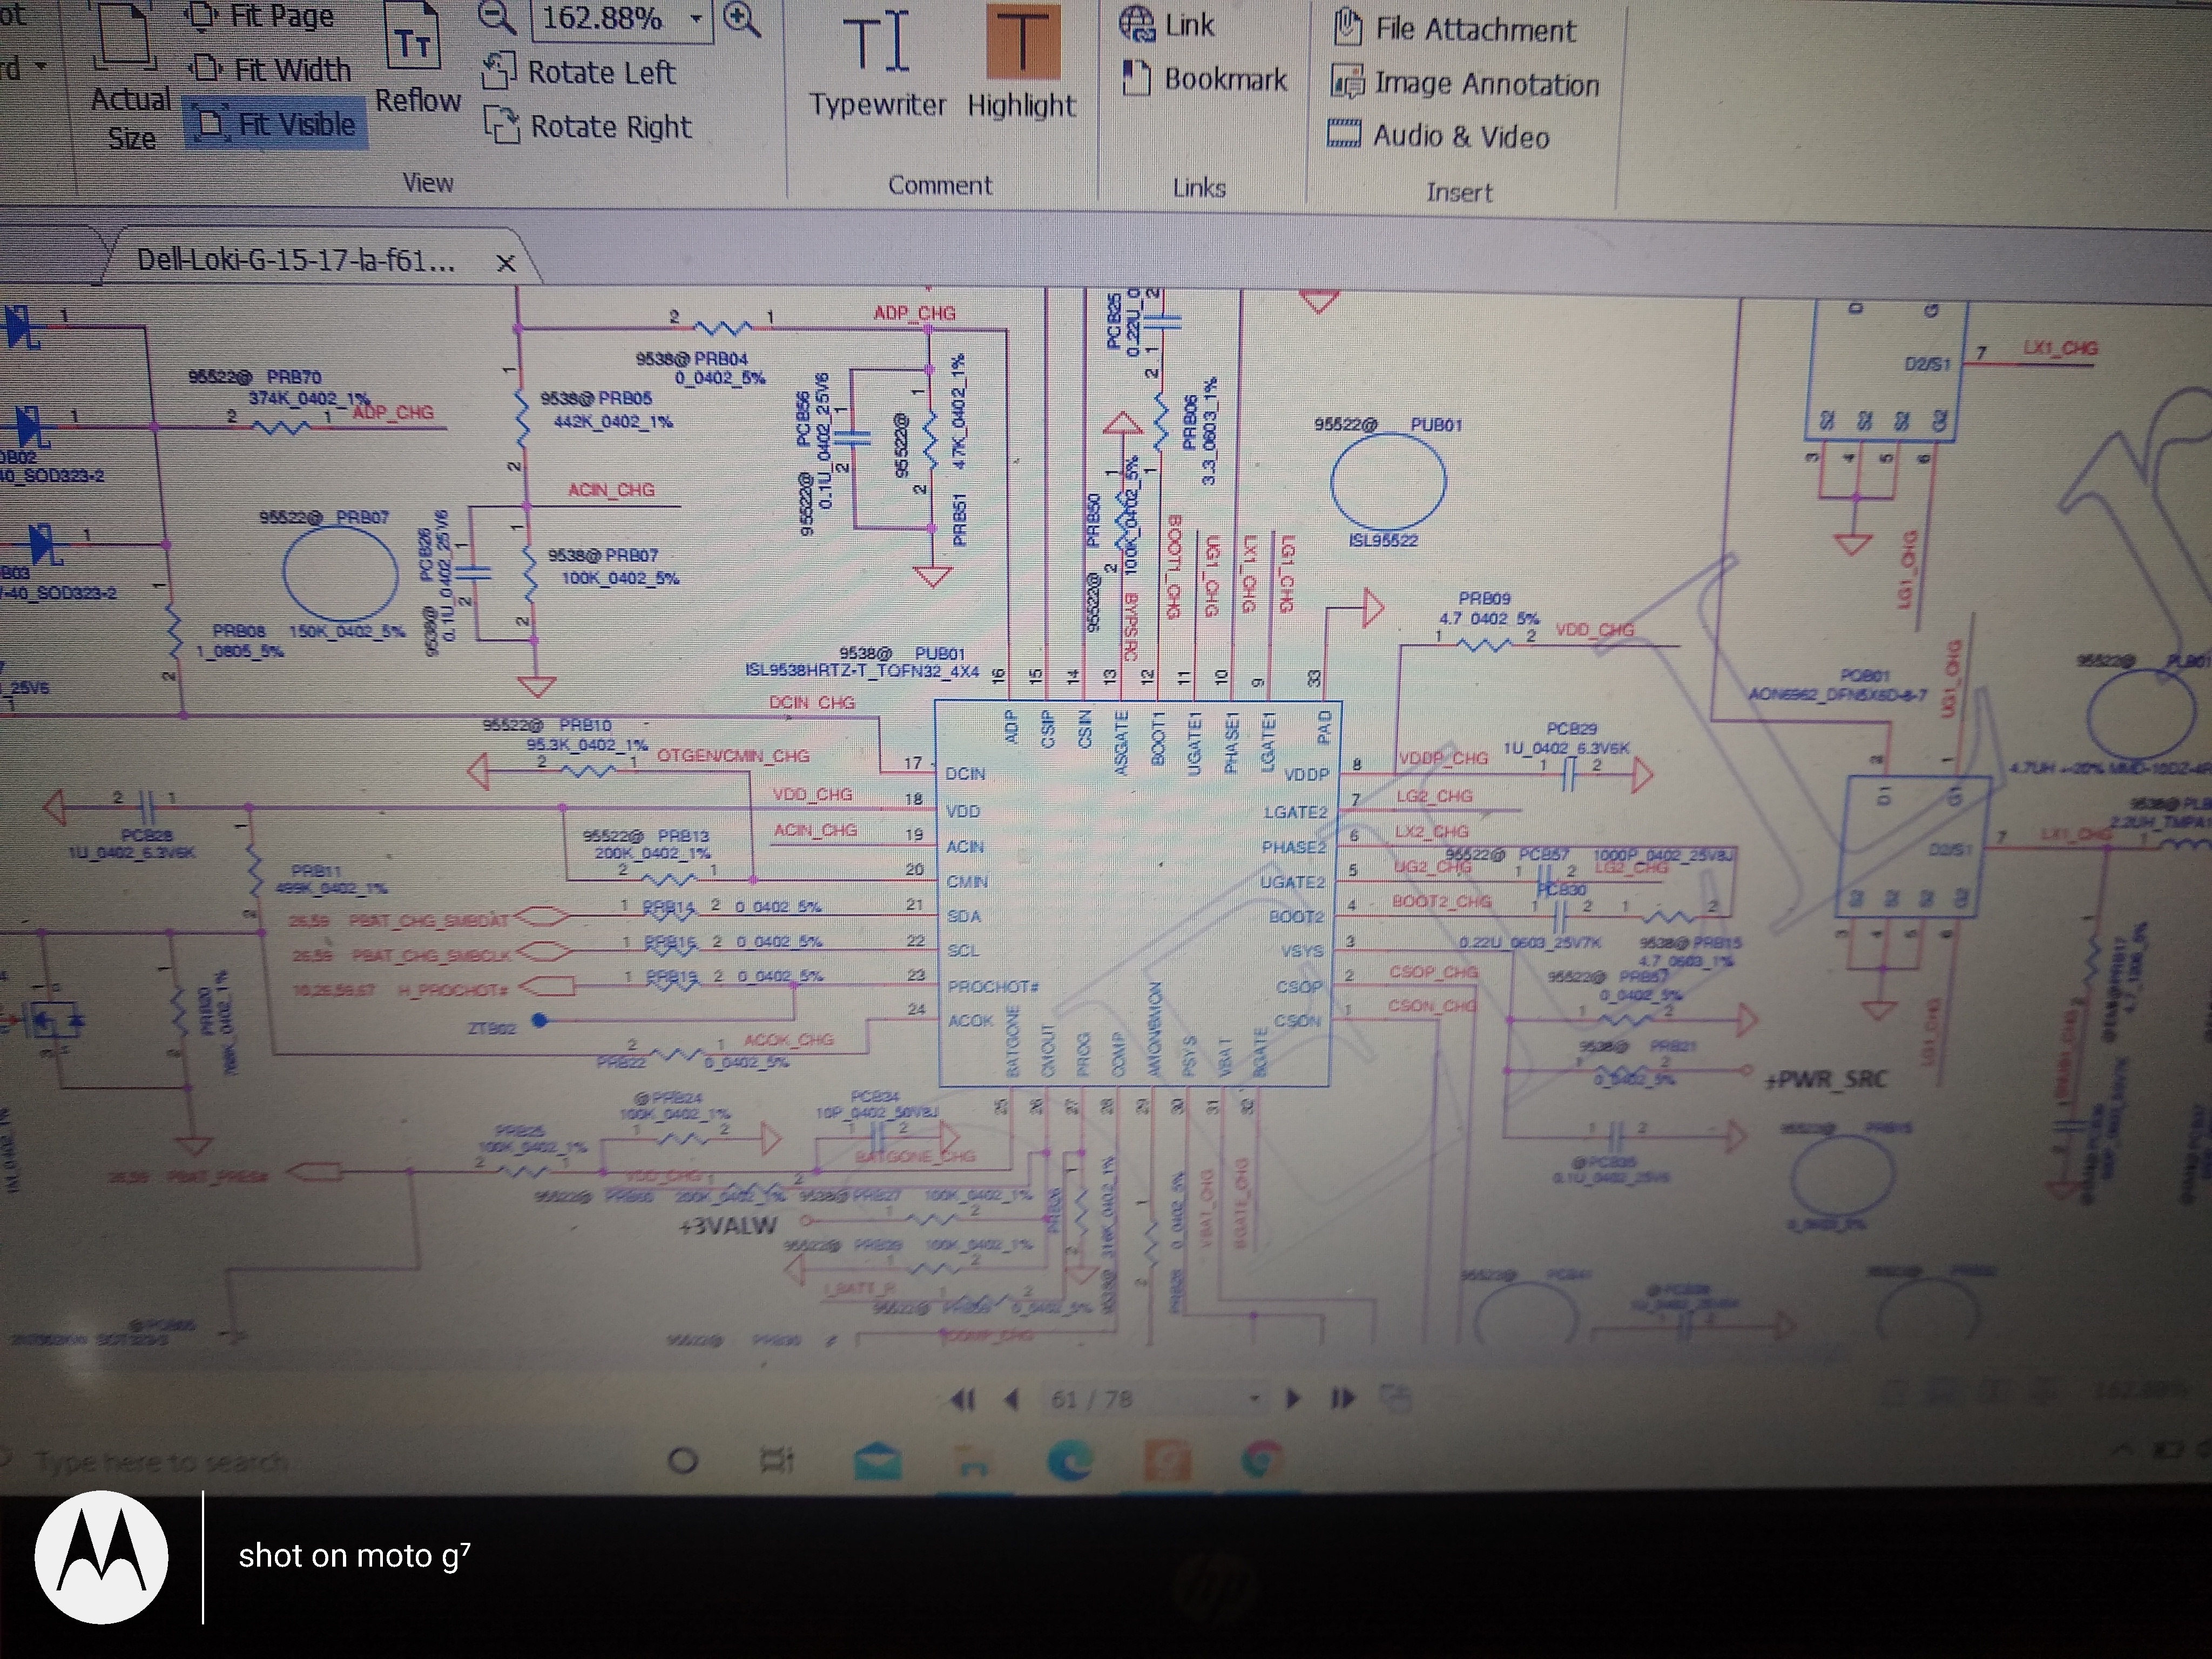This screenshot has height=1659, width=2212.
Task: Toggle the highlighted Fit Visible option
Action: tap(276, 125)
